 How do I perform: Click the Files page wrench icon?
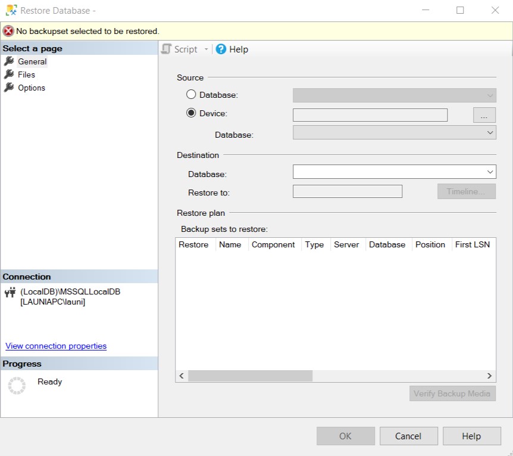point(9,75)
